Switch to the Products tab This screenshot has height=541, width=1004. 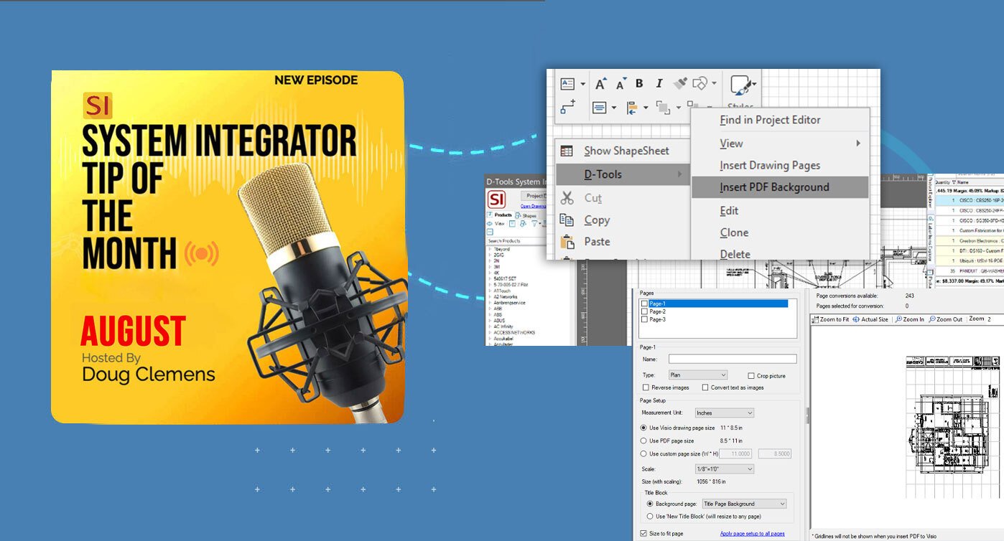pyautogui.click(x=500, y=215)
